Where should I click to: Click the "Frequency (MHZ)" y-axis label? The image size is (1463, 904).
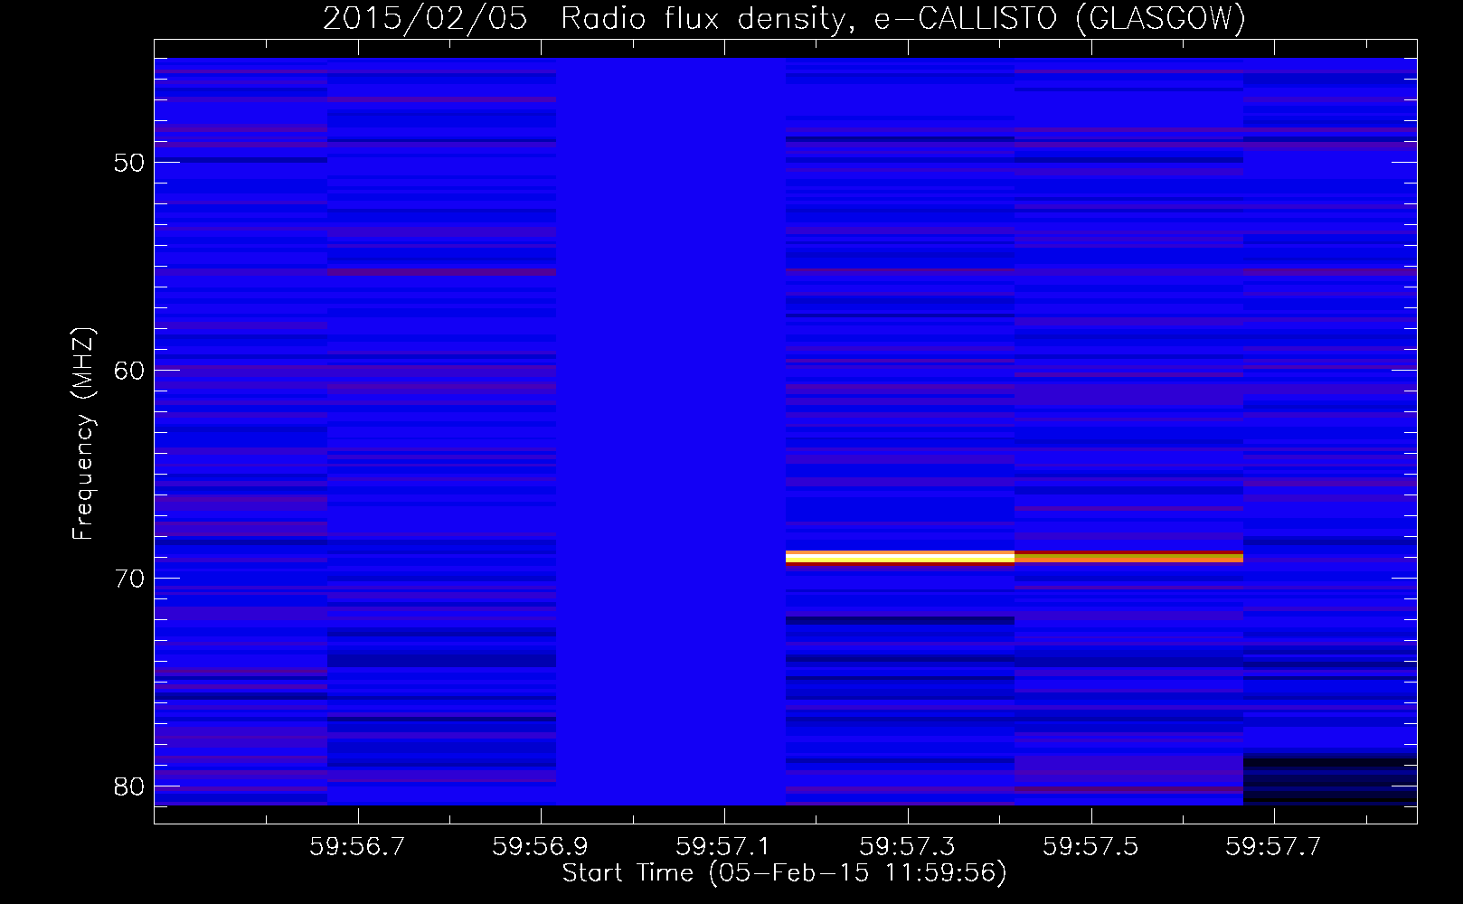point(83,434)
